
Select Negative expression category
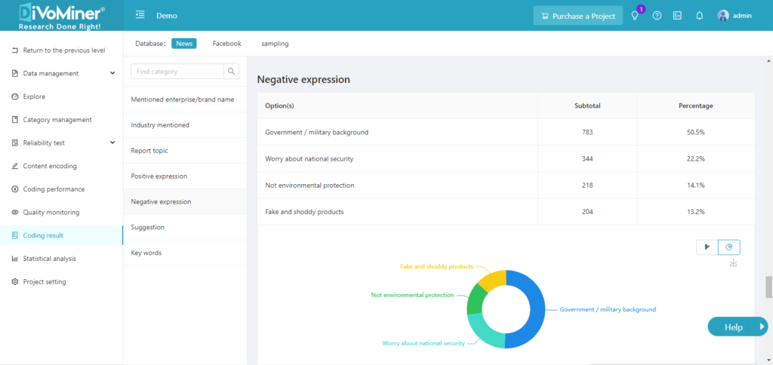[185, 202]
